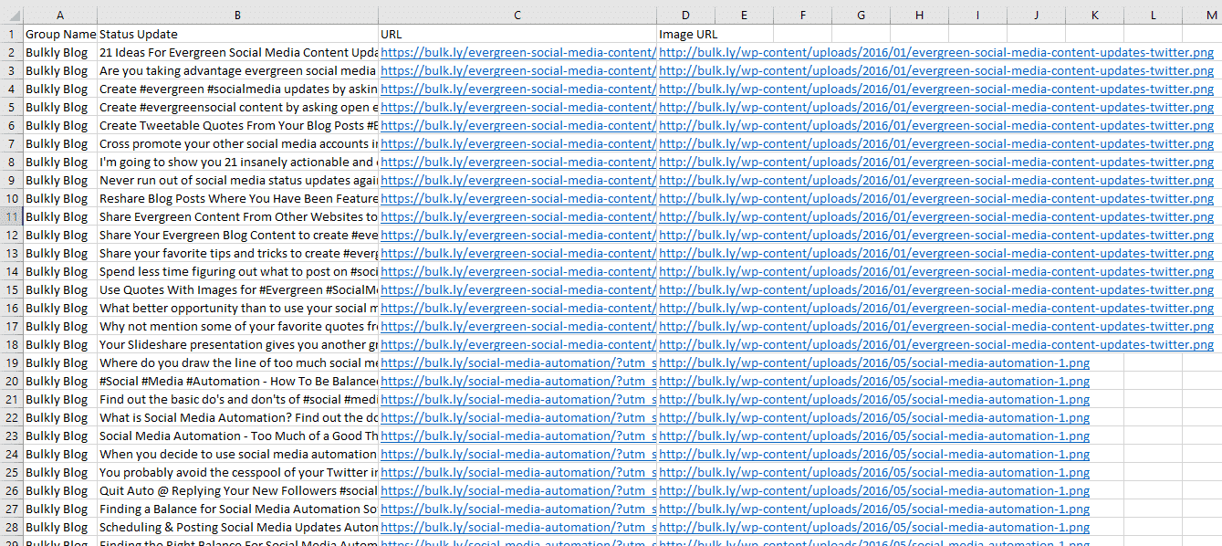1222x546 pixels.
Task: Open the social-media-automation URL in row 19
Action: [517, 362]
